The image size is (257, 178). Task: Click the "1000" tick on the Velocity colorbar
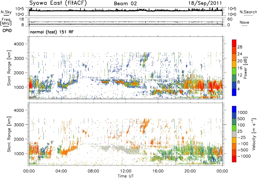(x=243, y=112)
